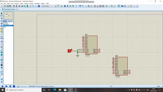The width and height of the screenshot is (163, 92).
Task: Choose the Junction Dot mode tool
Action: point(2,18)
